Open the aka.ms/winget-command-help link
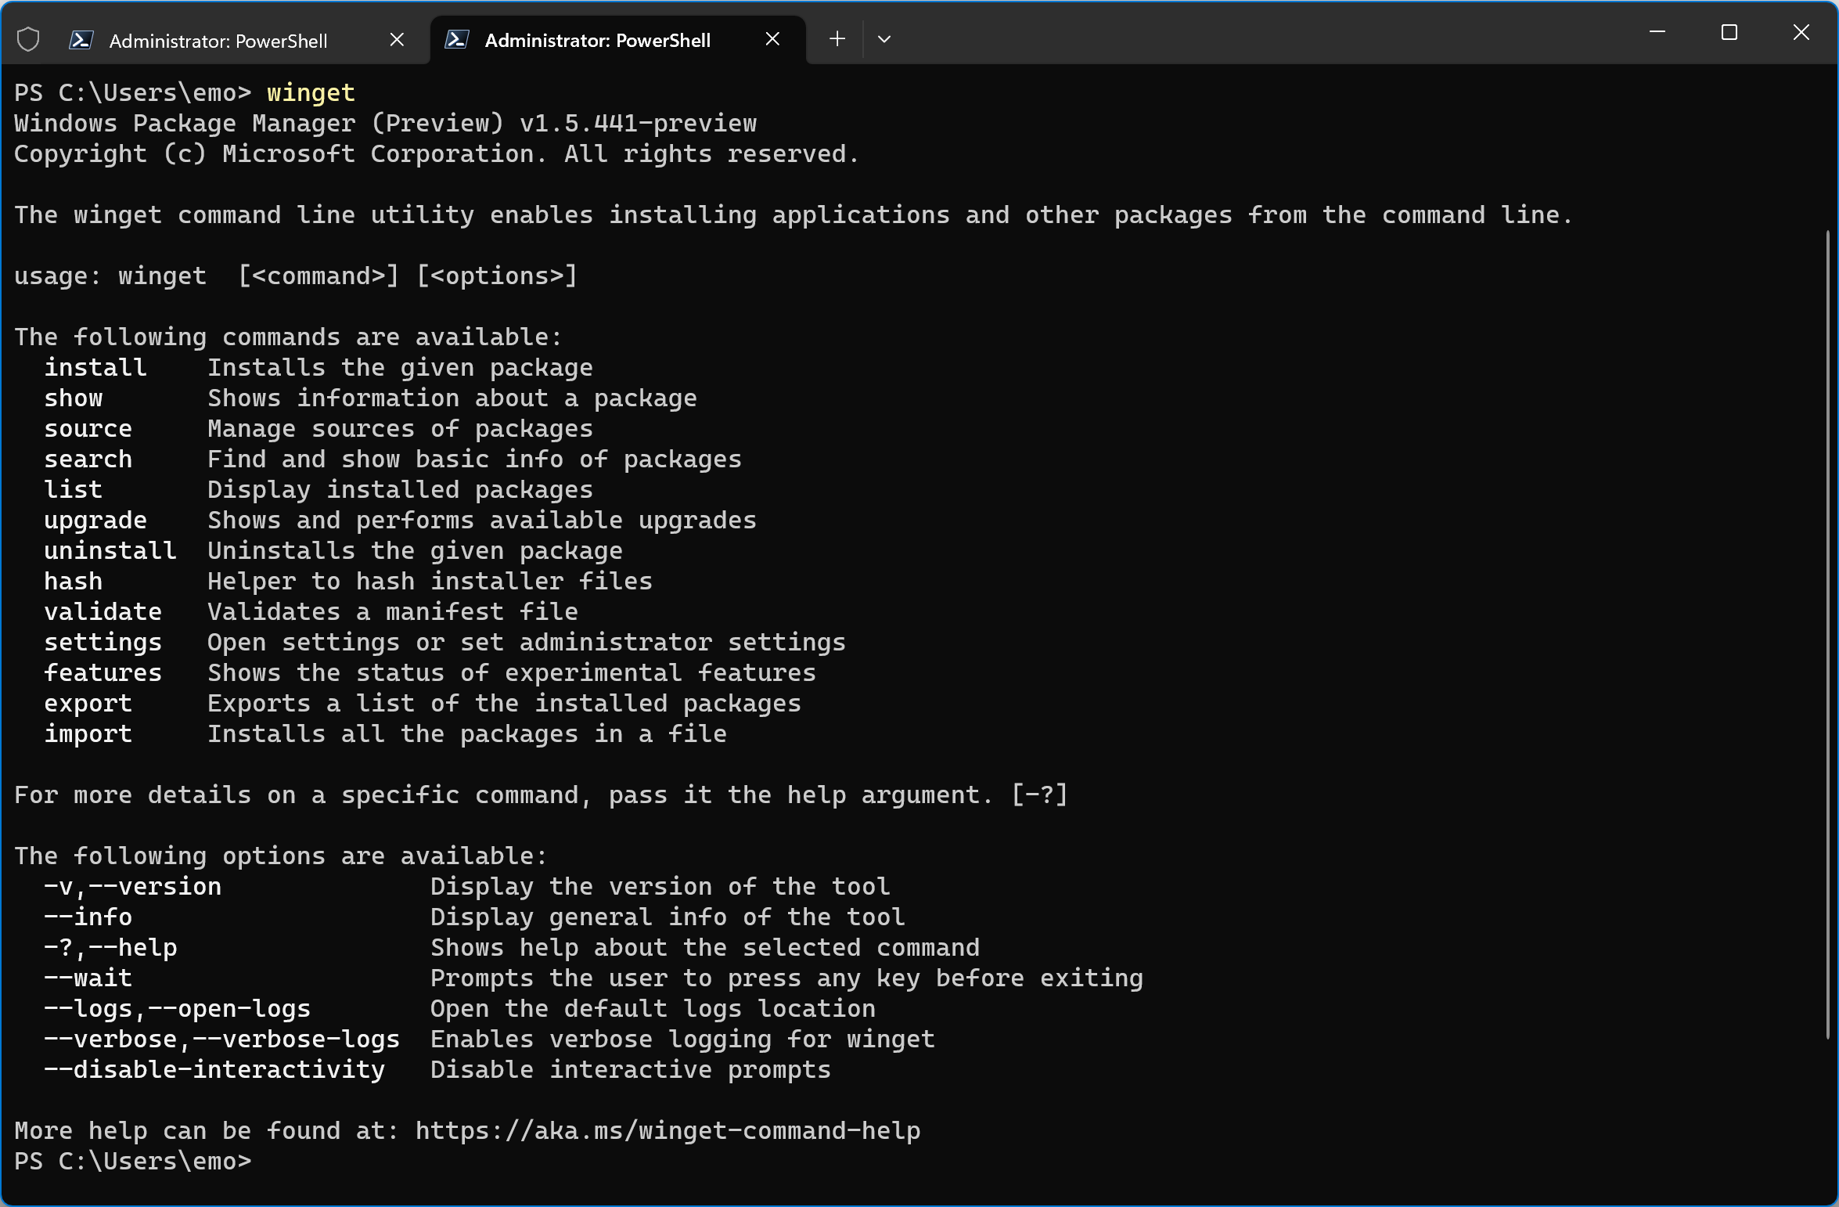This screenshot has width=1839, height=1207. pyautogui.click(x=668, y=1131)
